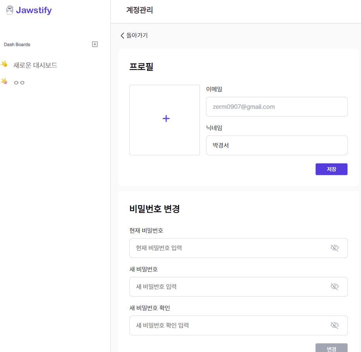Toggle the eye icon on 새 비밀번호 확인

(x=335, y=325)
